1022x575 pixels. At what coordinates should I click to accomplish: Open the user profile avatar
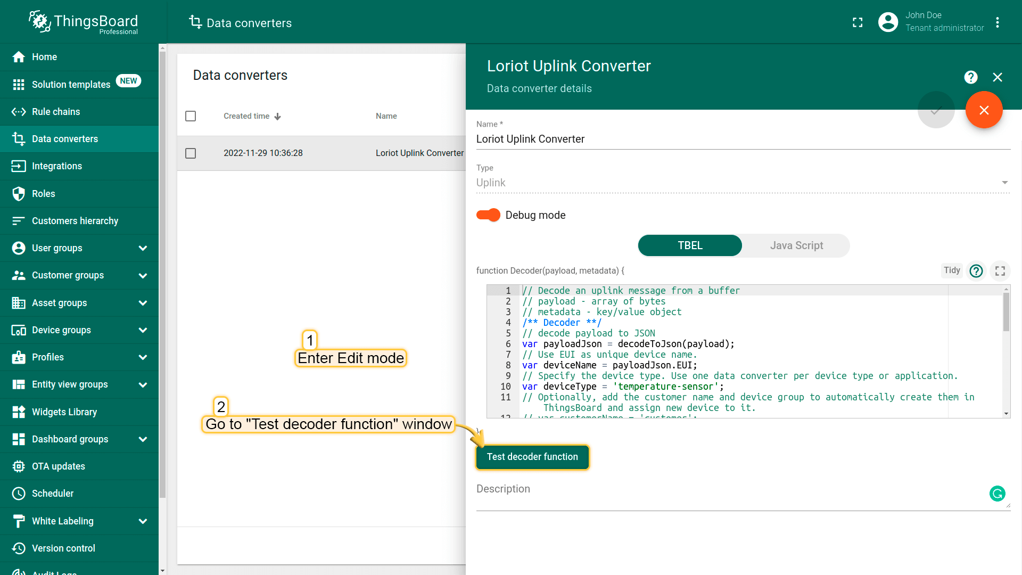point(888,22)
